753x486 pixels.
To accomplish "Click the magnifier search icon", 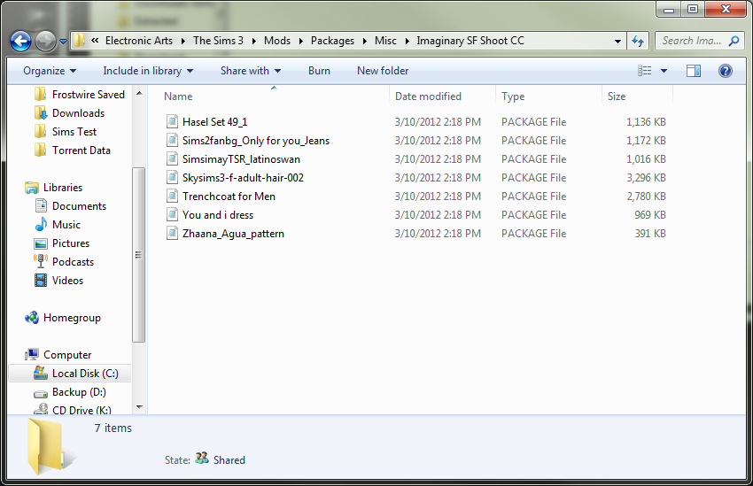I will click(x=734, y=42).
